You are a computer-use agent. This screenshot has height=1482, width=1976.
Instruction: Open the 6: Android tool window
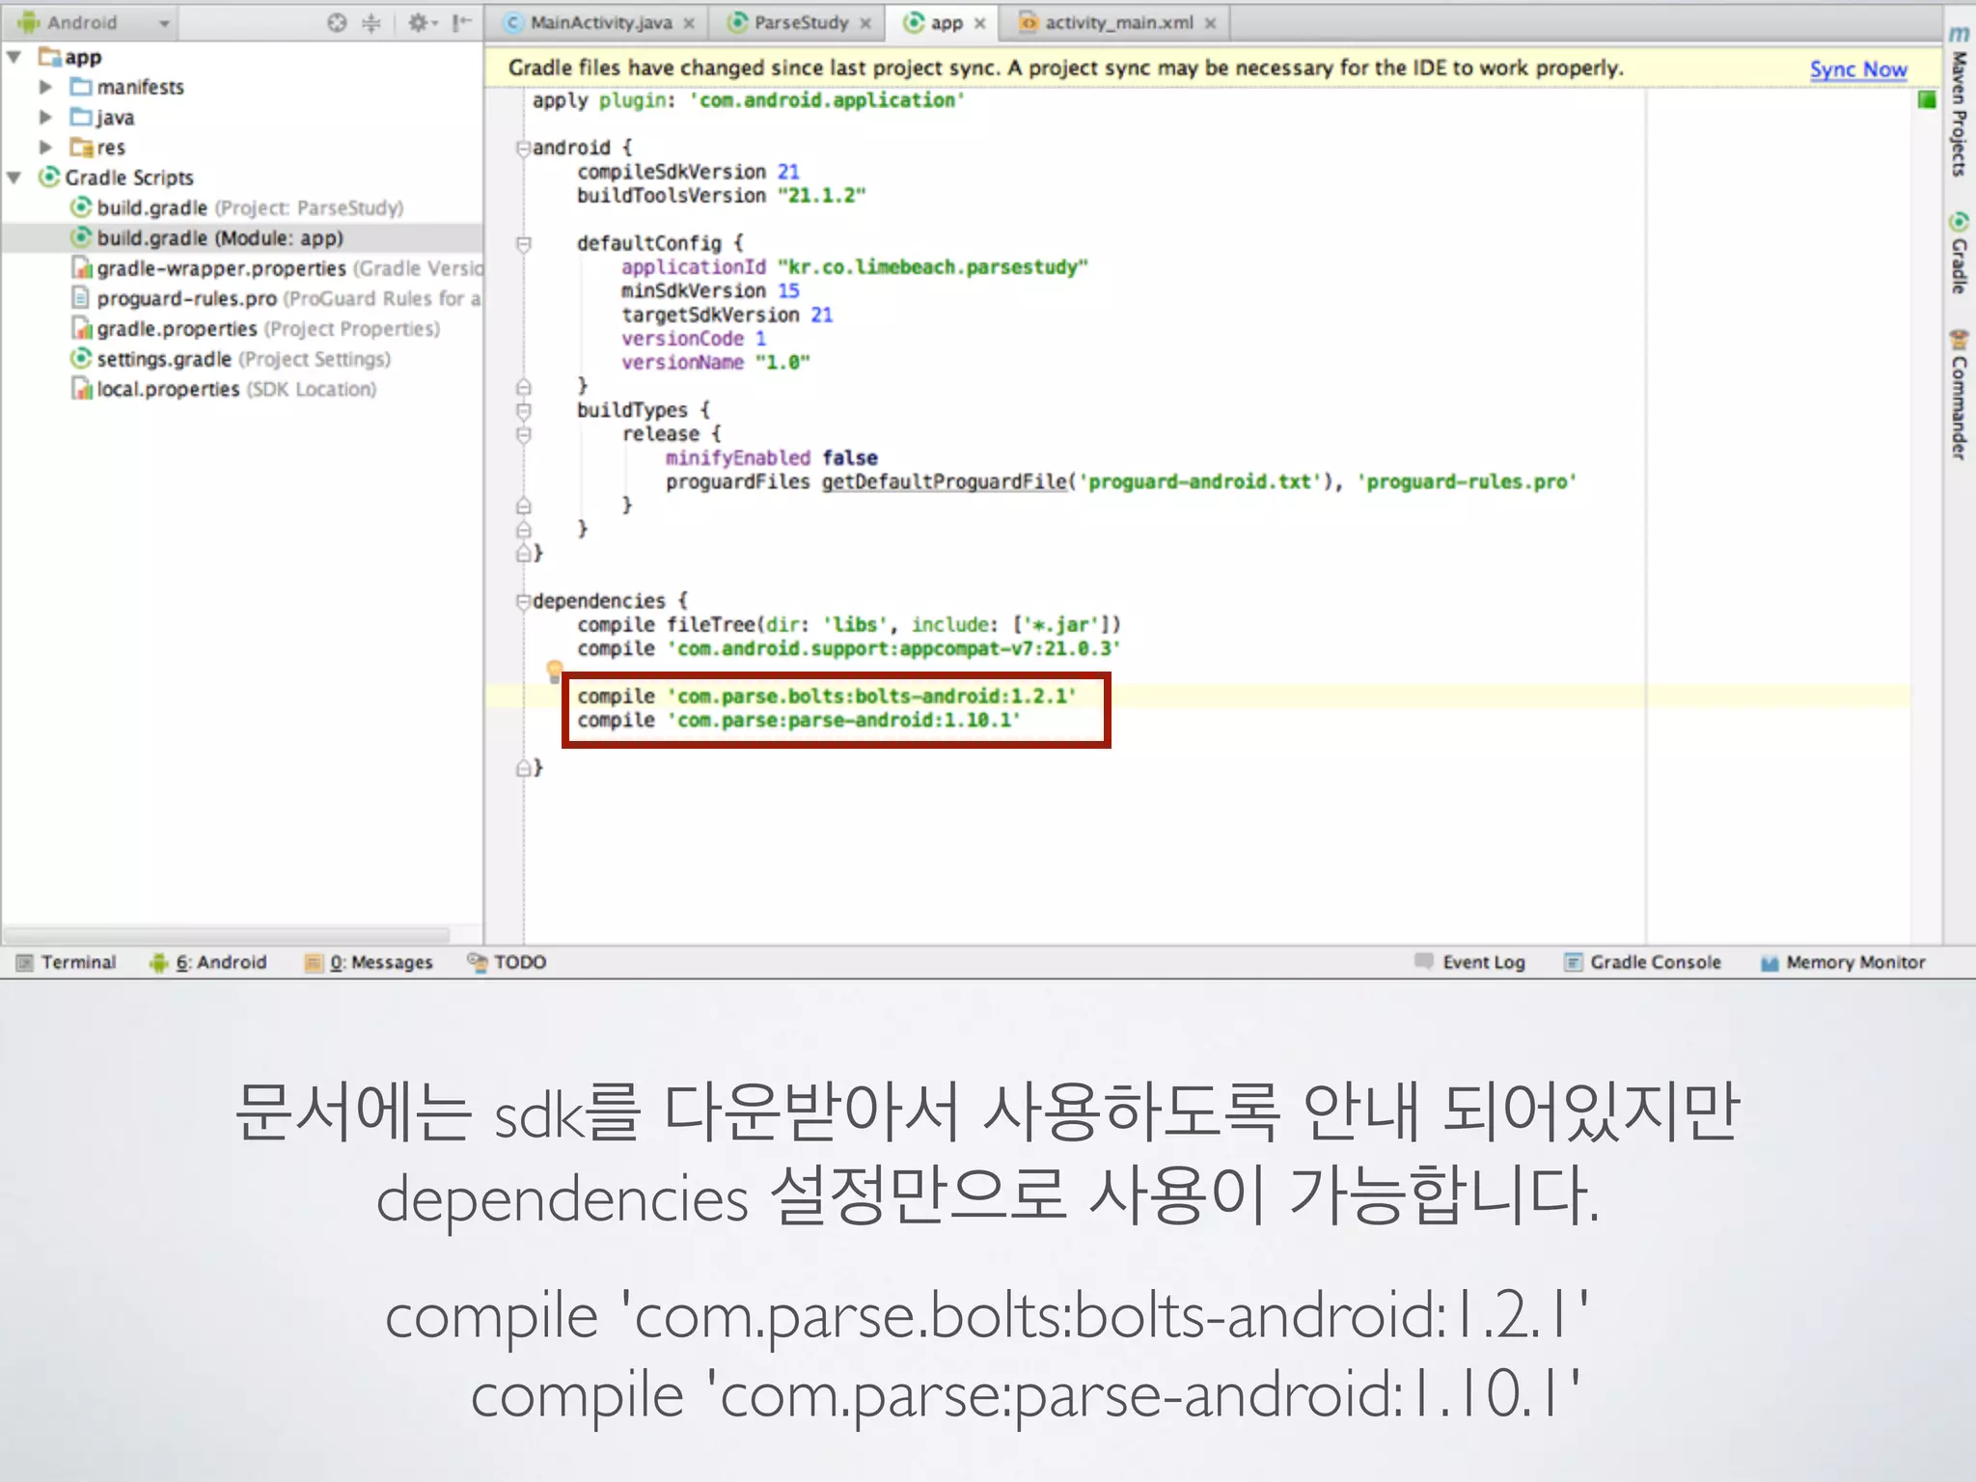pyautogui.click(x=208, y=962)
